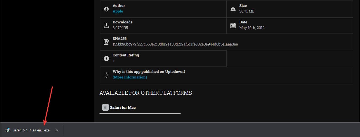
Task: Click the Date calendar icon
Action: pos(233,26)
